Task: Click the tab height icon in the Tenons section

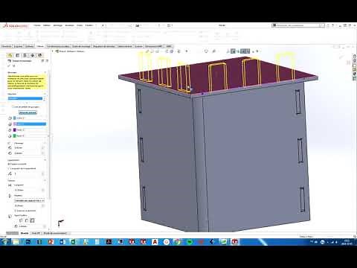Action: click(x=10, y=196)
